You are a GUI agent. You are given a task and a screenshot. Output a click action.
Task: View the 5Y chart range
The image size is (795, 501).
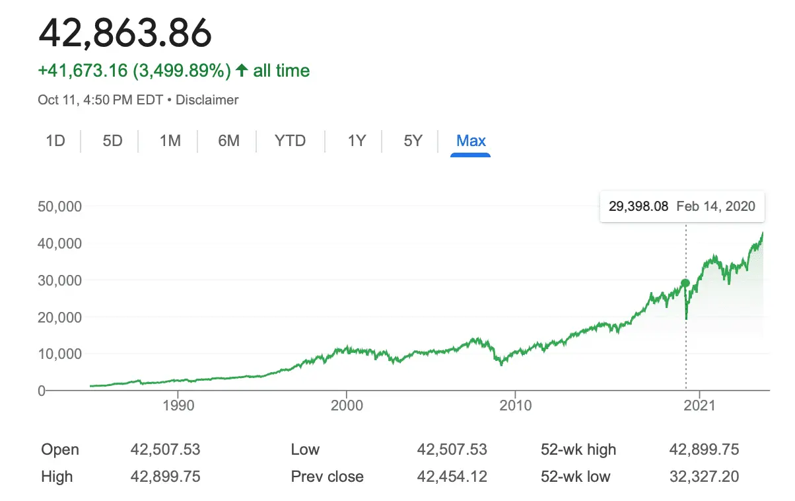pos(413,141)
